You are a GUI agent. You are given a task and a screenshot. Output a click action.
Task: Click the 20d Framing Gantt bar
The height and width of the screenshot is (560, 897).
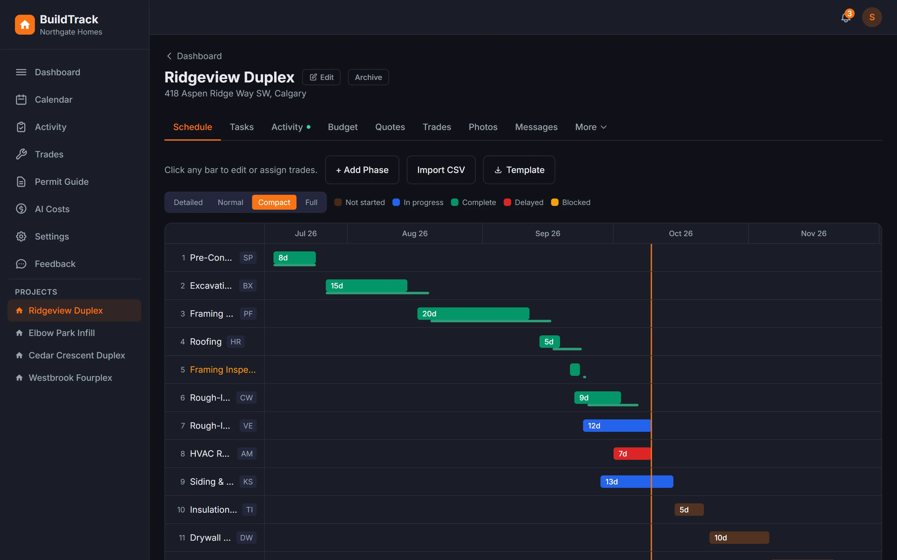point(473,314)
